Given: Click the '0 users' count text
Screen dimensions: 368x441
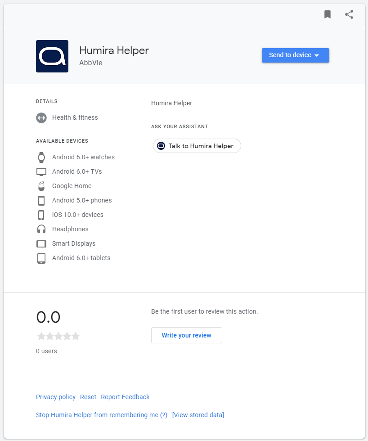Looking at the screenshot, I should click(x=46, y=351).
